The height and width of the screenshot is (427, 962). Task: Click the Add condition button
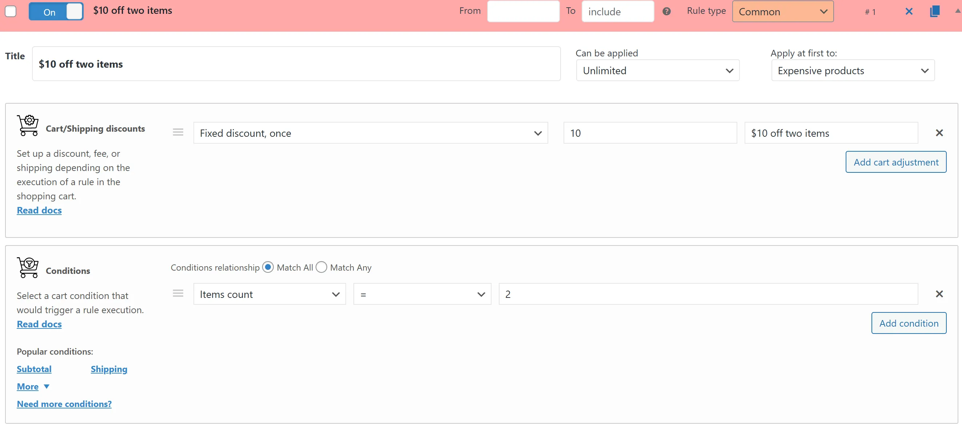coord(908,323)
